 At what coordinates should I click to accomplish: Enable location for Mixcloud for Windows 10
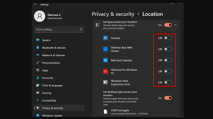(168, 71)
